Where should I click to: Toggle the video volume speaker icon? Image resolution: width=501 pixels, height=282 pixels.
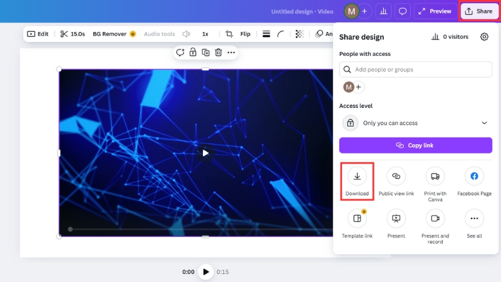[x=186, y=34]
